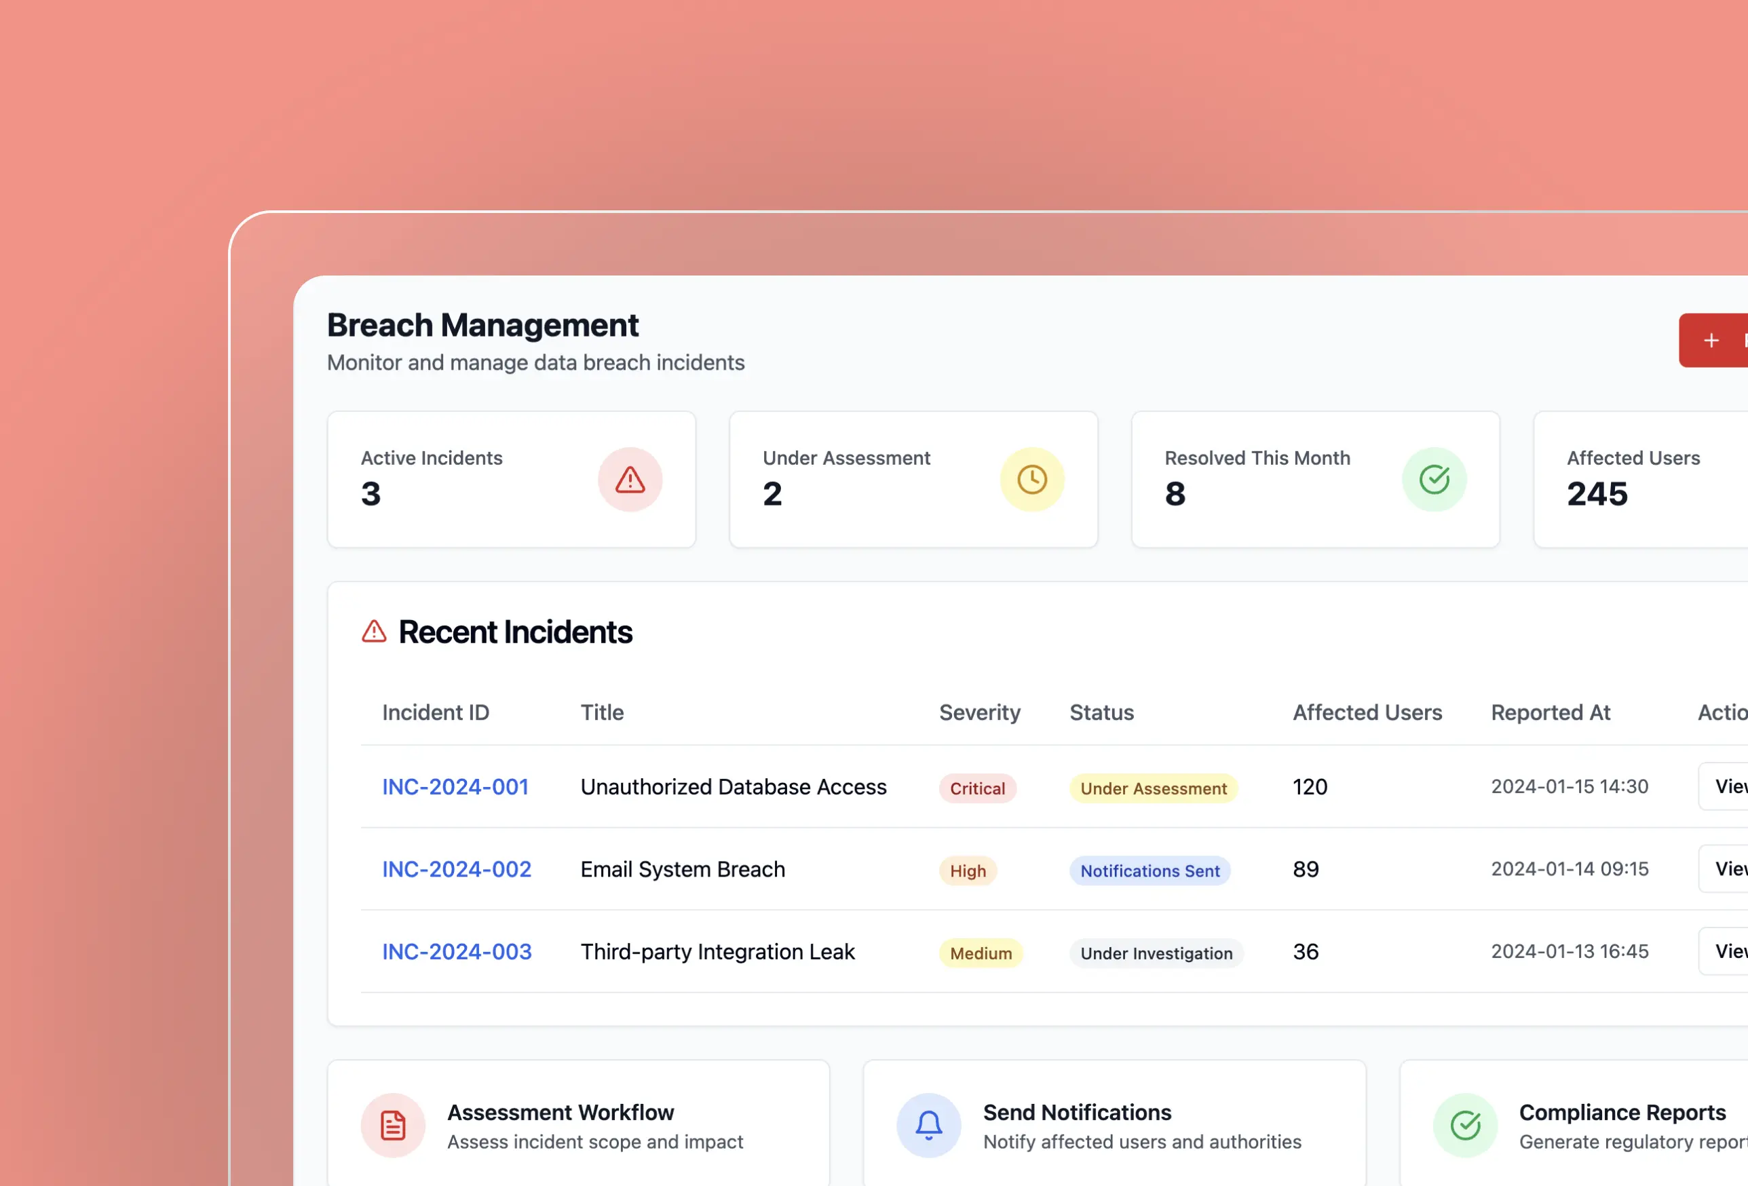The image size is (1748, 1186).
Task: Click the Notifications Sent status badge
Action: coord(1149,871)
